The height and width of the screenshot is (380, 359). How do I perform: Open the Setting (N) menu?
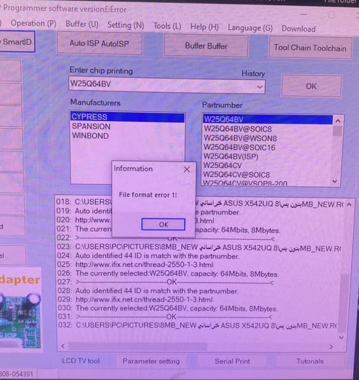tap(125, 25)
